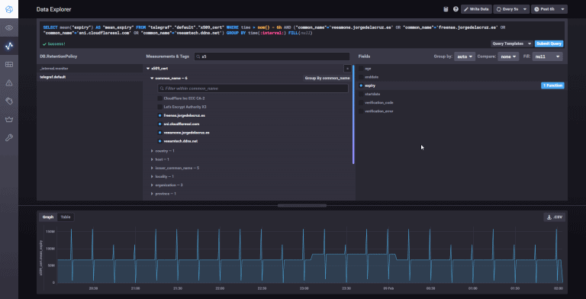Click into the InfluxQL query editor
The image size is (586, 299).
point(302,31)
